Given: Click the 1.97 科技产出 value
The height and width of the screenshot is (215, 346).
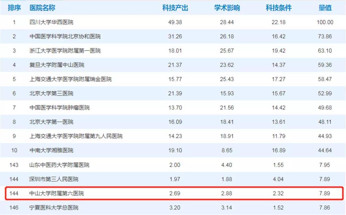Looking at the screenshot, I should [x=175, y=179].
